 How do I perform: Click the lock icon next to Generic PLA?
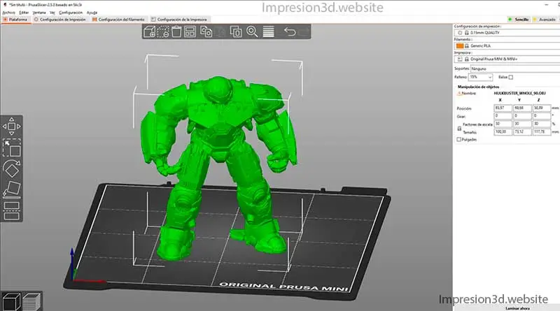tap(466, 45)
